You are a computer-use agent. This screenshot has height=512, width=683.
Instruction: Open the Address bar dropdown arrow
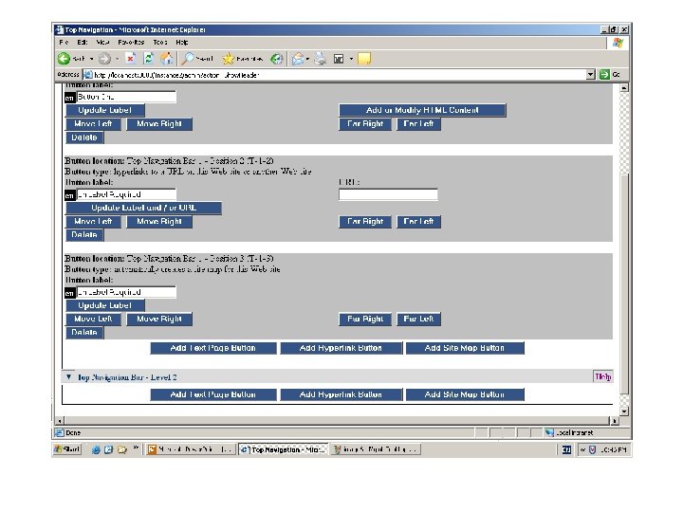[591, 75]
